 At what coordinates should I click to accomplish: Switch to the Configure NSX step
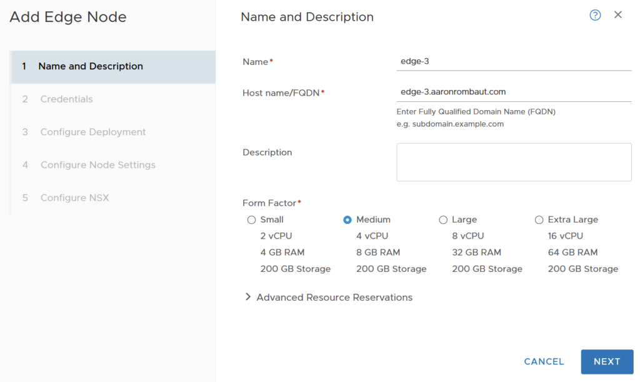(74, 198)
